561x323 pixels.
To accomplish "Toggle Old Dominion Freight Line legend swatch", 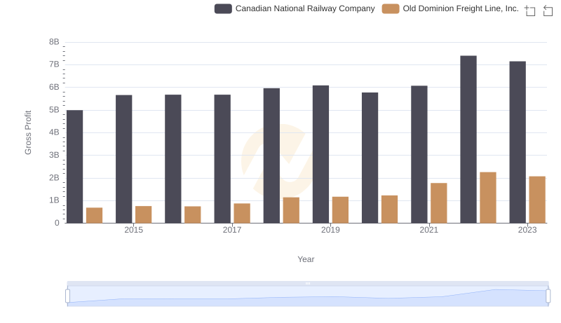I will click(391, 8).
